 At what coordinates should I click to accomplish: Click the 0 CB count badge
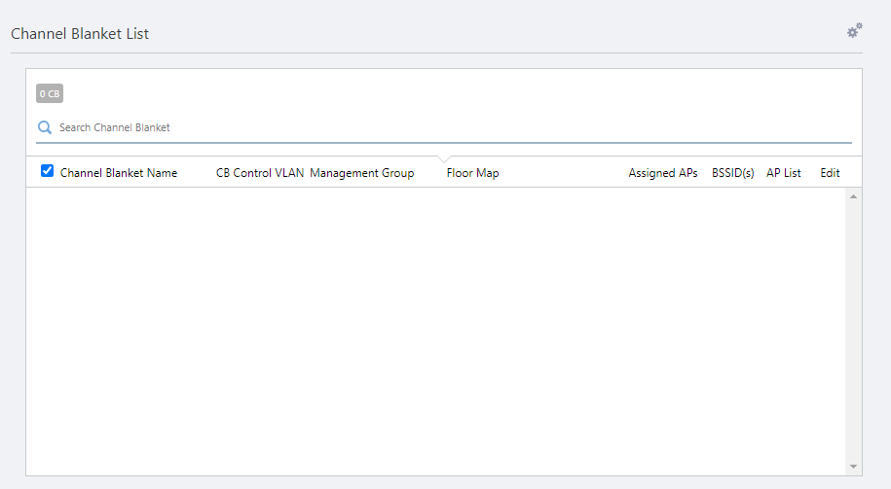click(50, 93)
